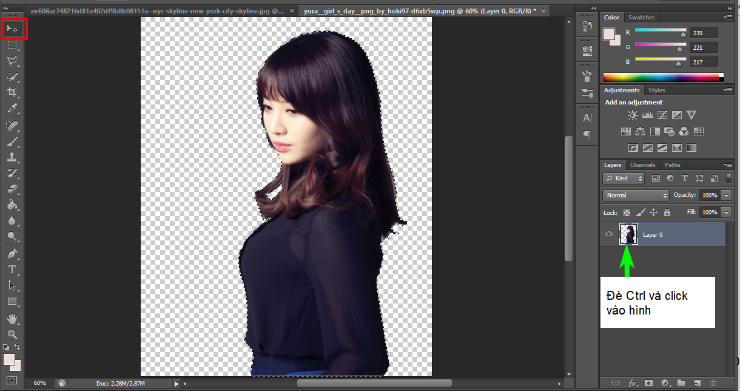Switch to the Swatches tab
The image size is (740, 391).
641,18
